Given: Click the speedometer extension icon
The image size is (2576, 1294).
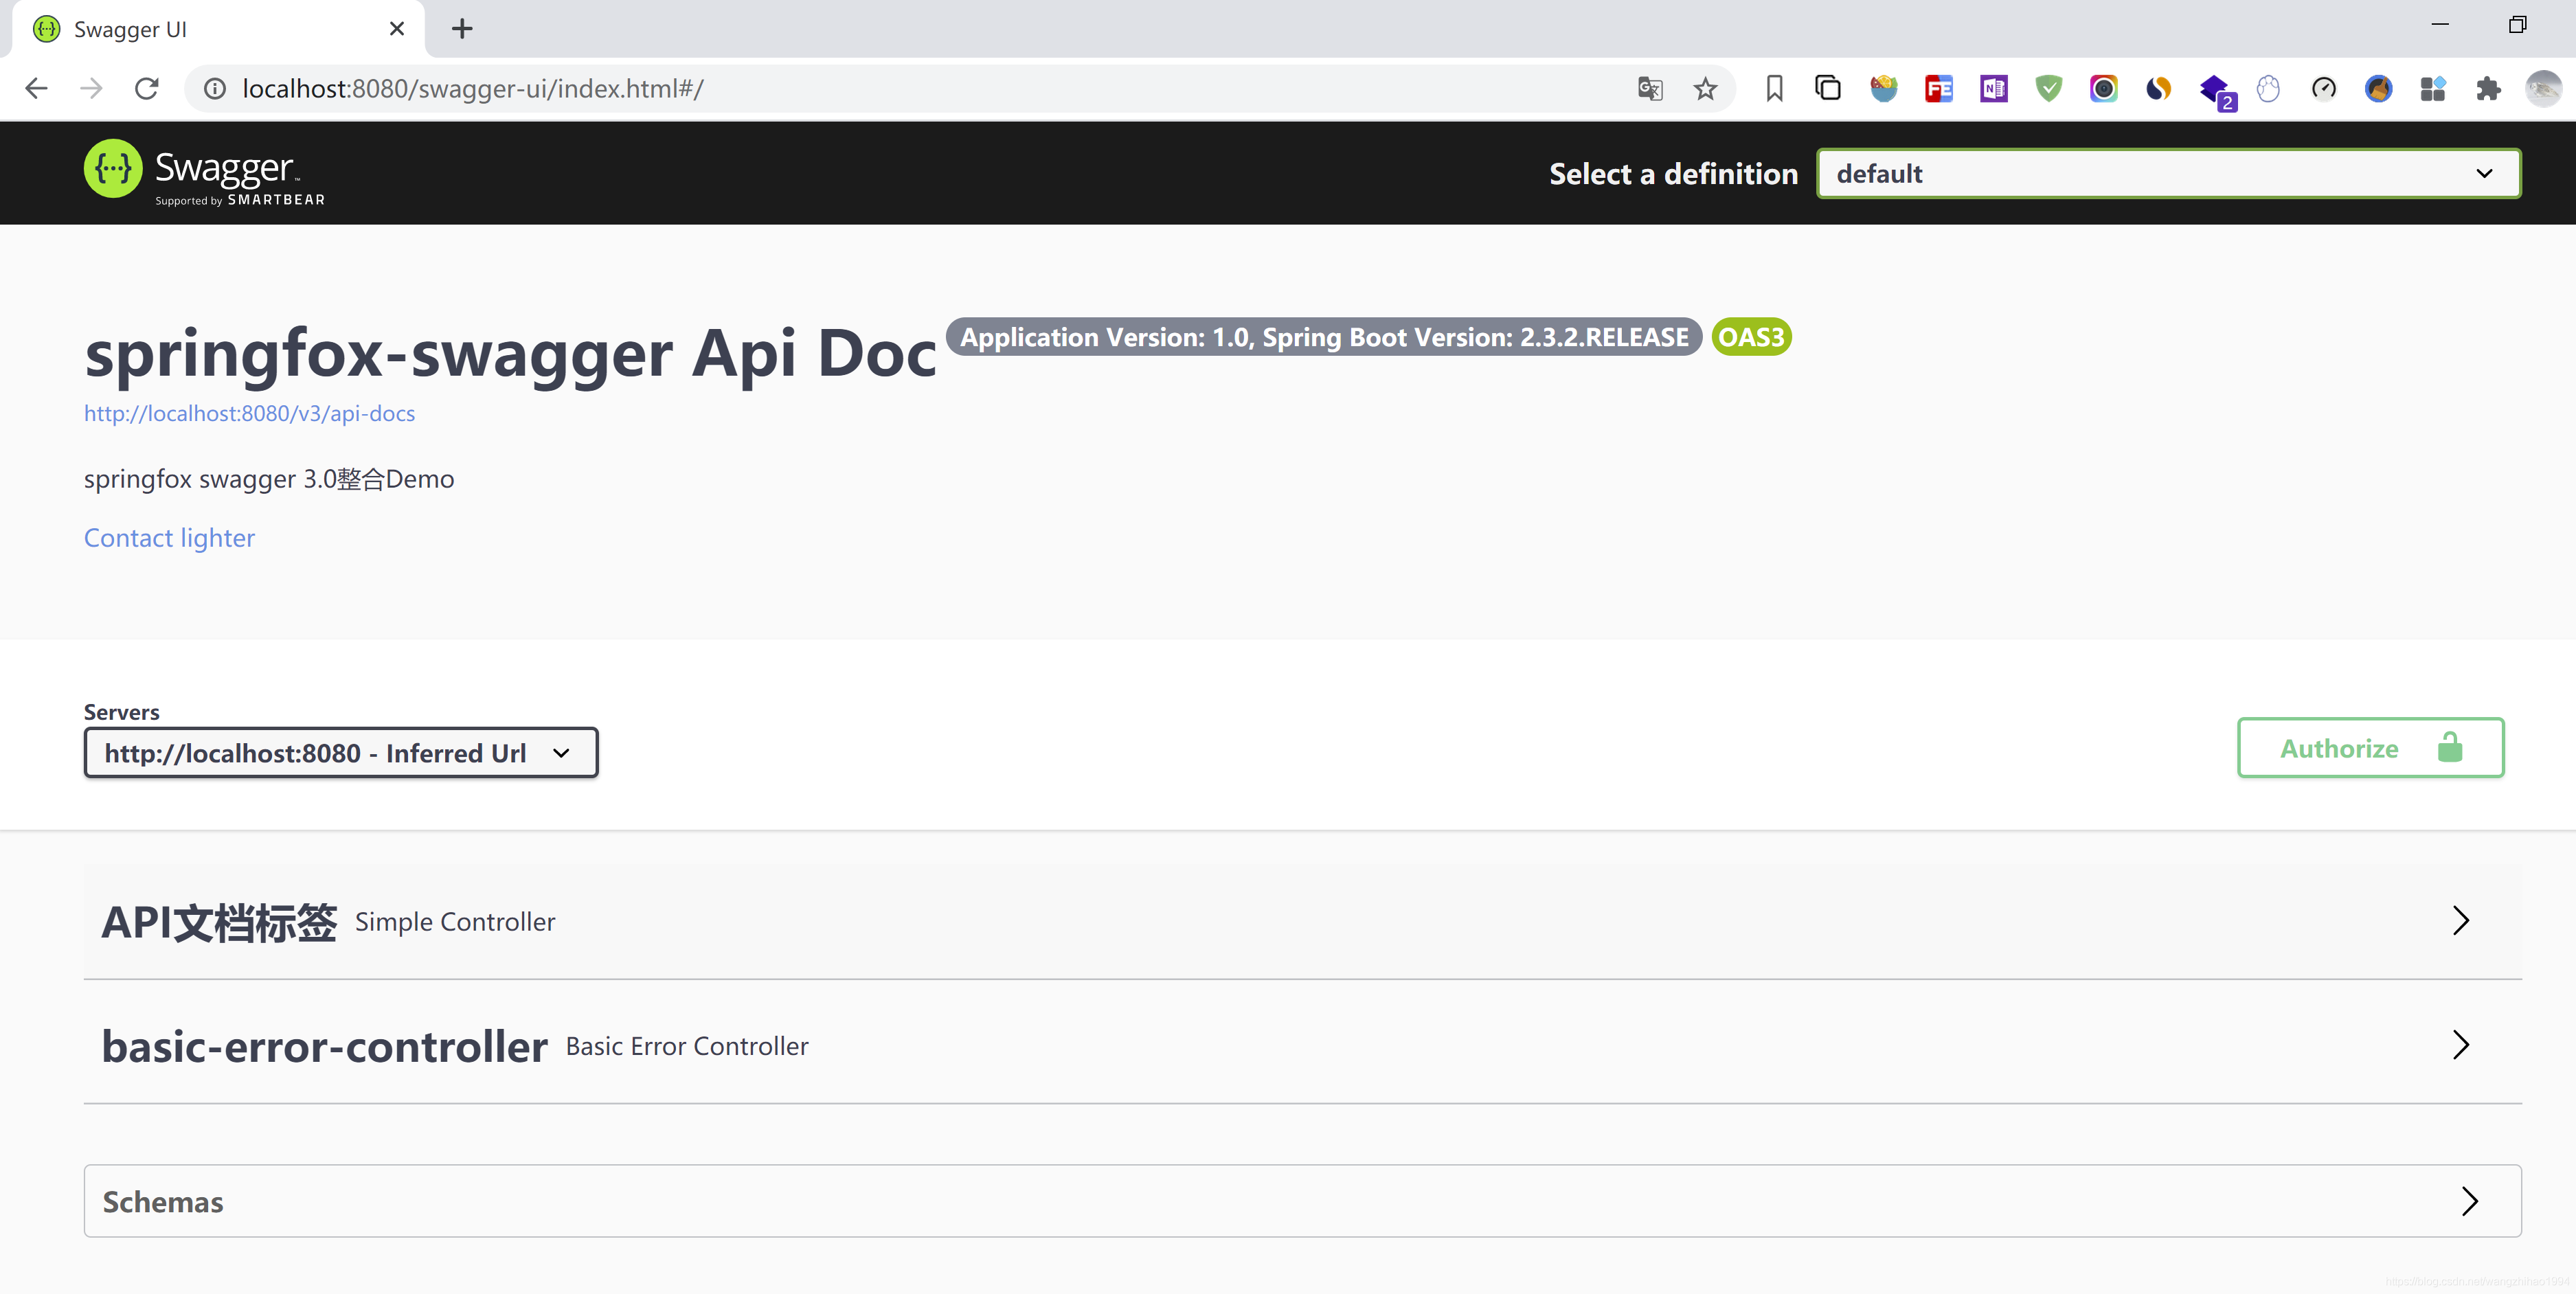Looking at the screenshot, I should pos(2325,88).
